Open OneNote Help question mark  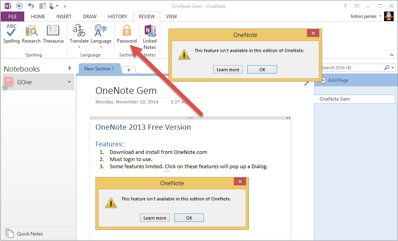345,6
